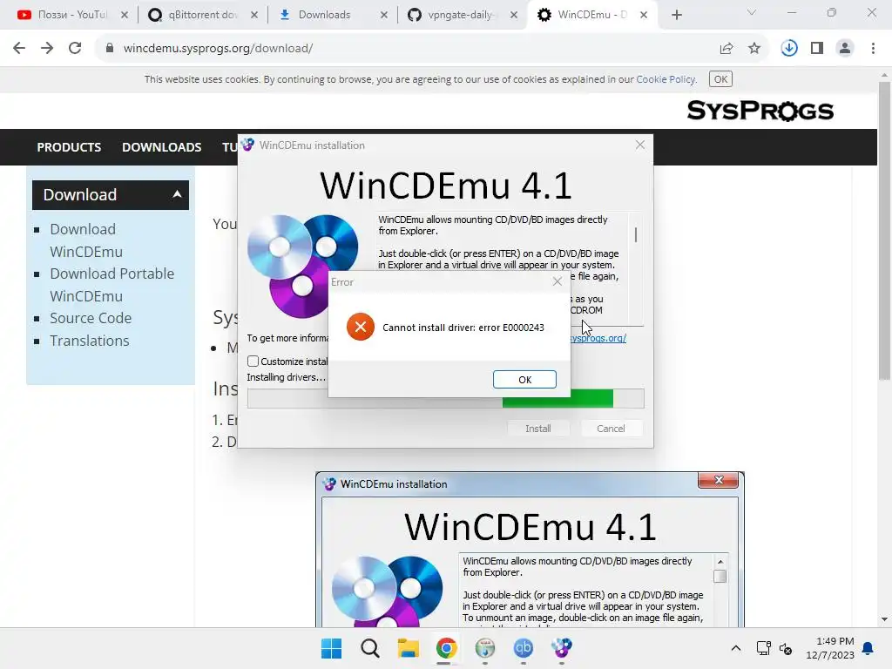Open Windows taskbar search
Image resolution: width=892 pixels, height=669 pixels.
pos(369,648)
